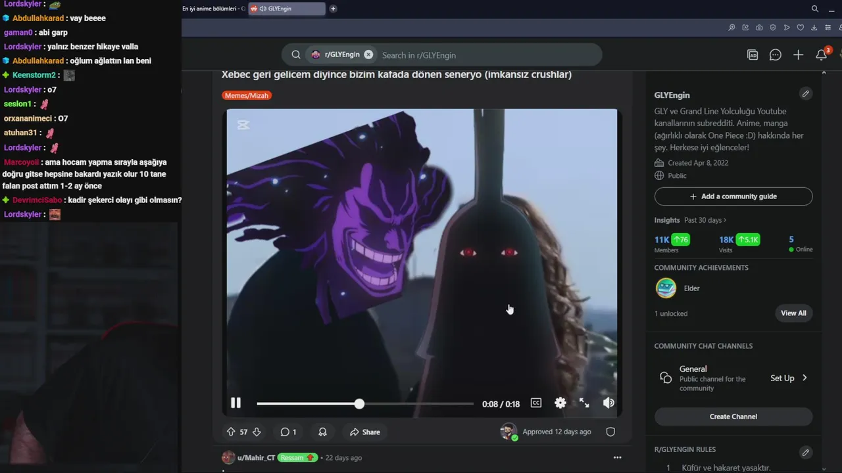Enter fullscreen video mode
842x473 pixels.
pos(584,403)
